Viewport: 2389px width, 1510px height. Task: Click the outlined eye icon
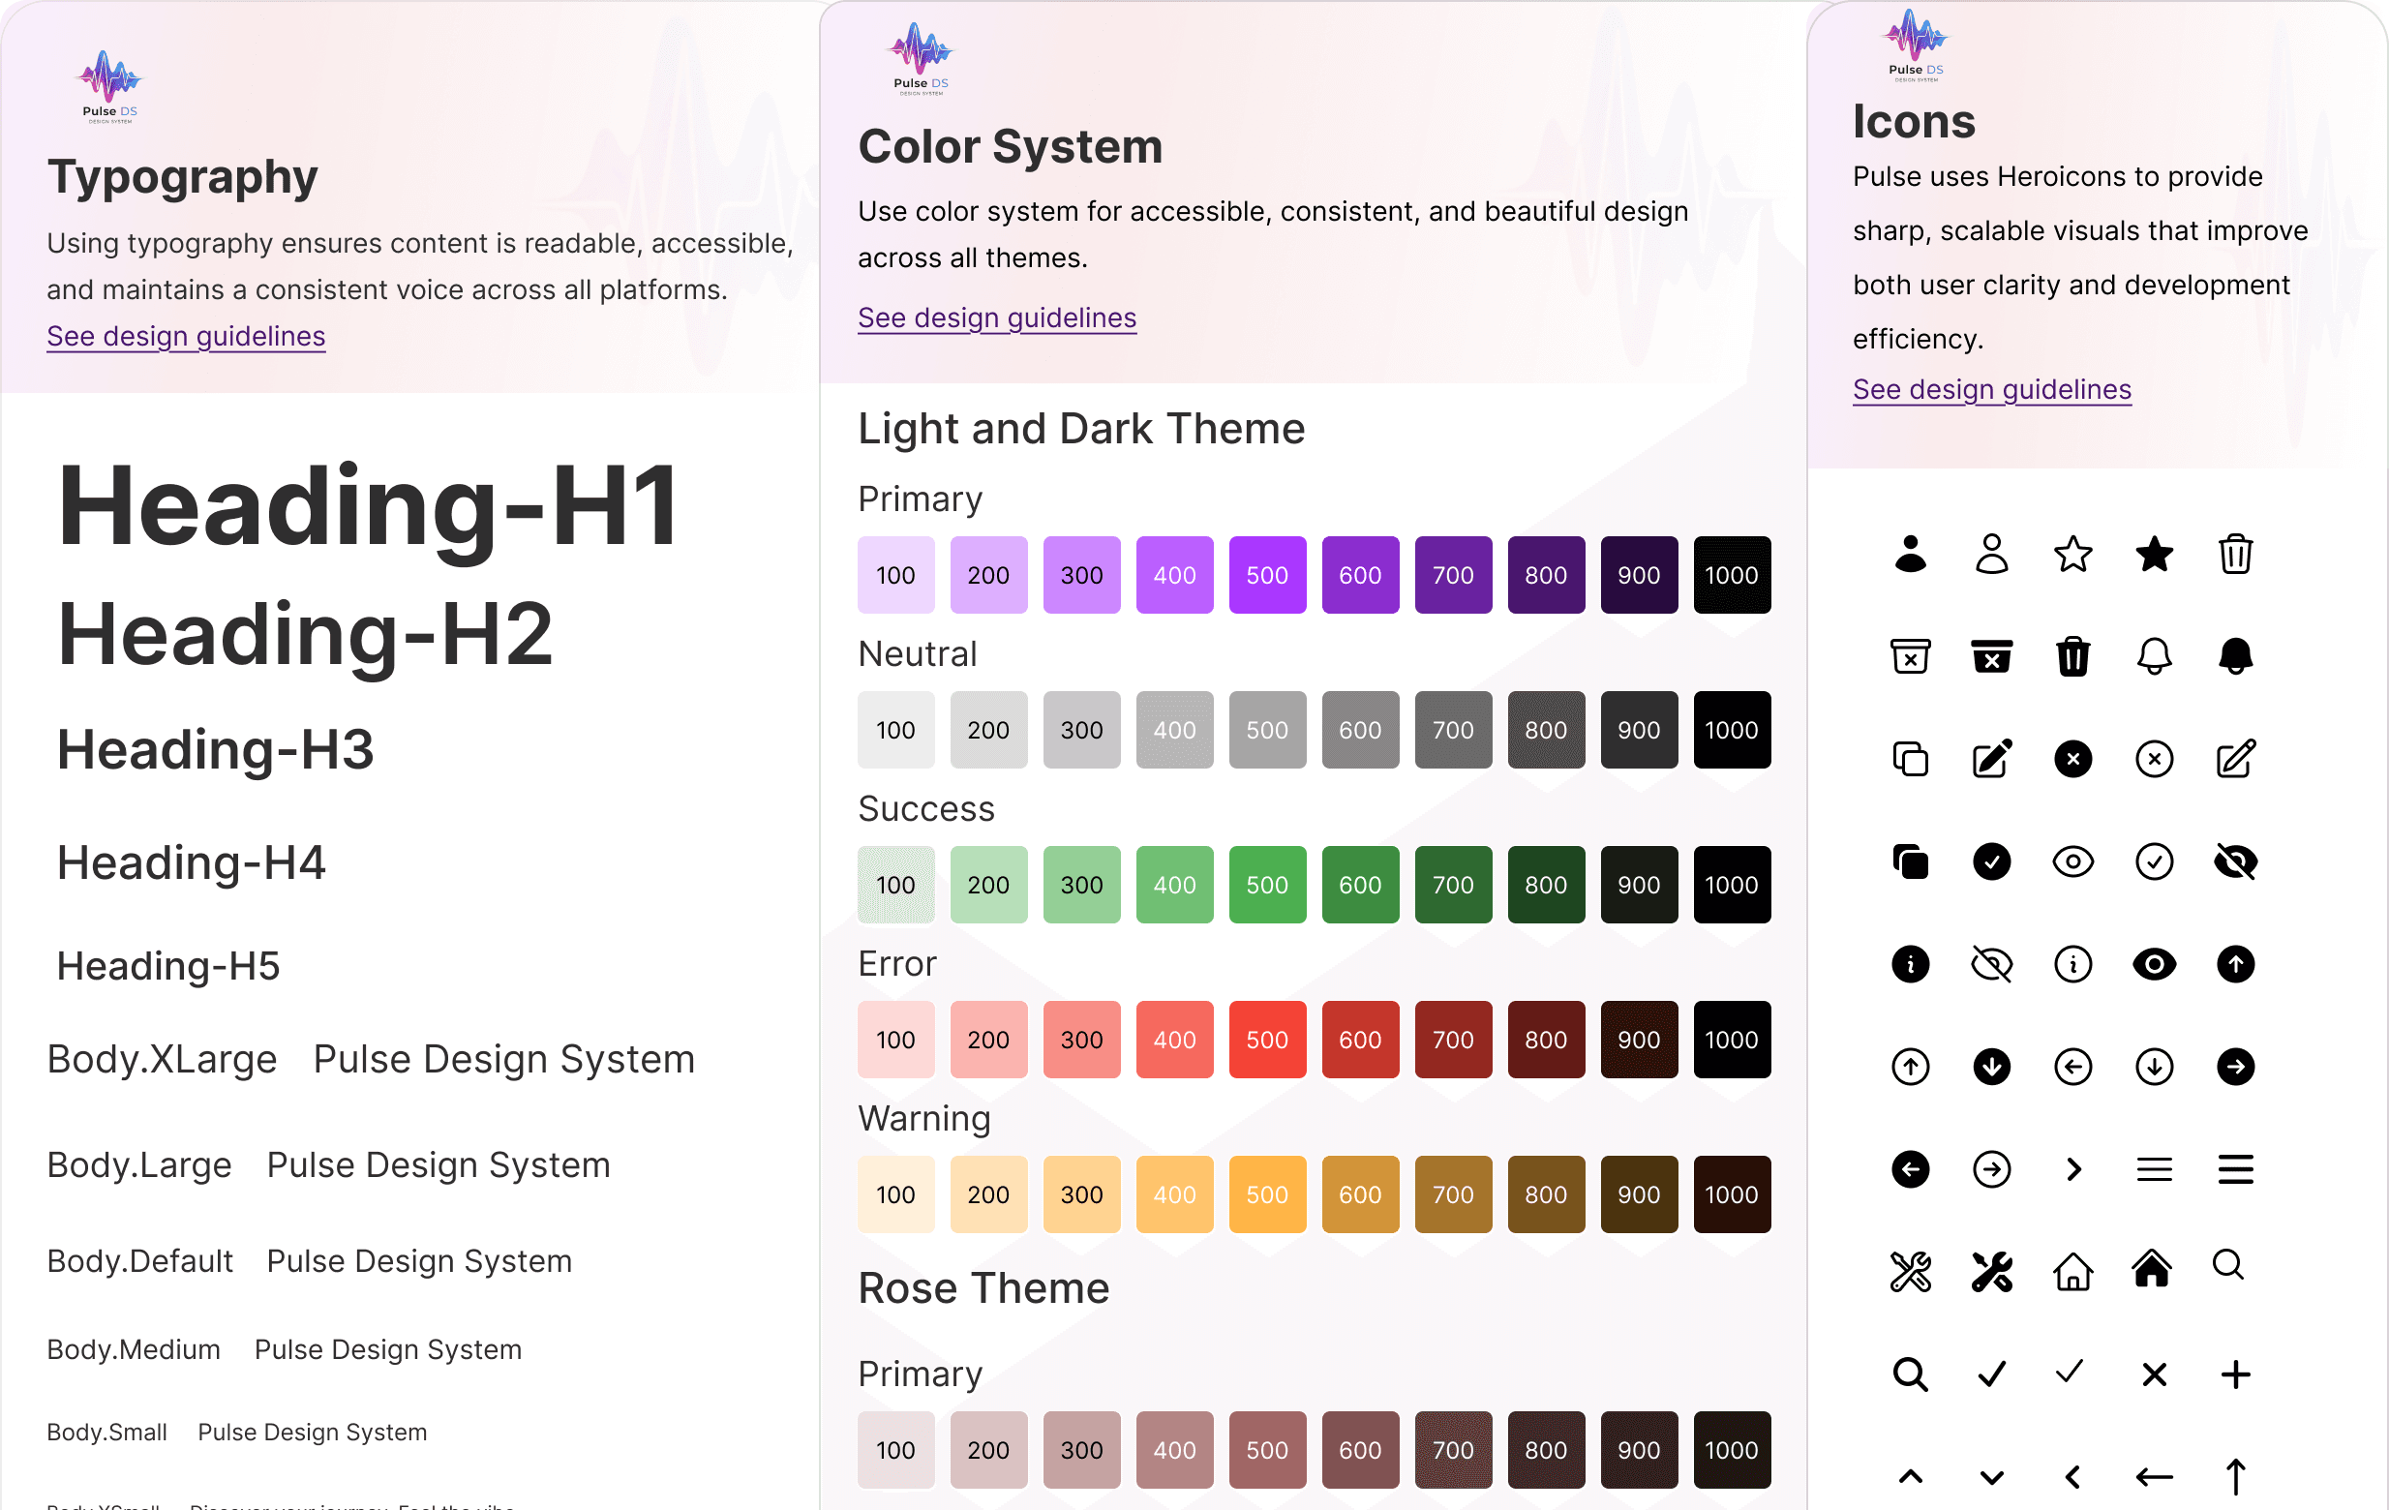[x=2072, y=861]
